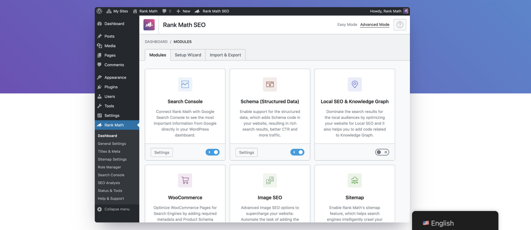531x230 pixels.
Task: Click the Image SEO card title
Action: click(x=270, y=198)
